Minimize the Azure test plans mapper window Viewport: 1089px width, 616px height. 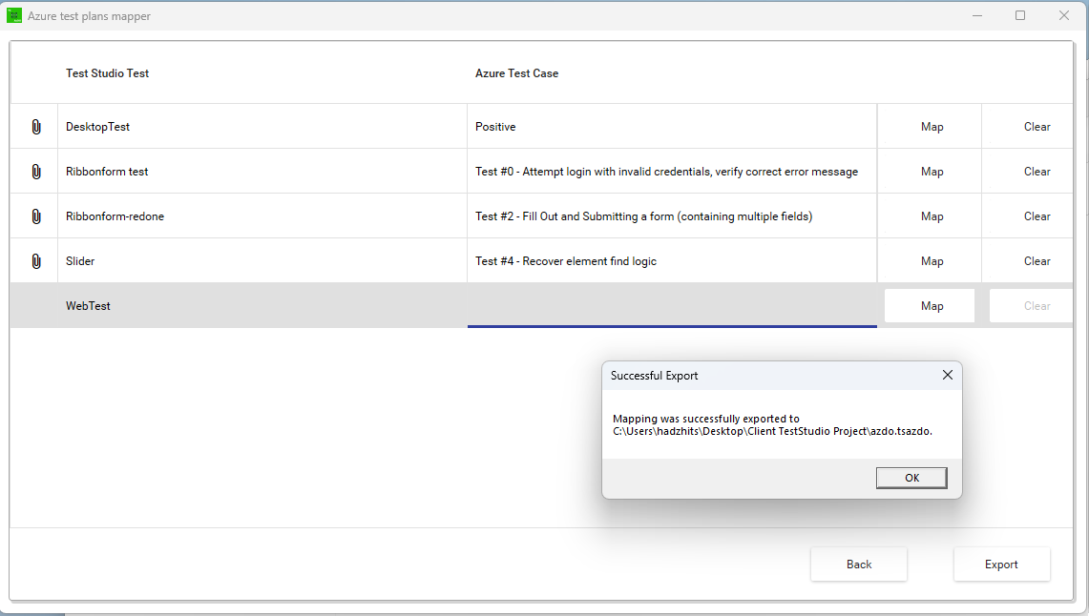tap(977, 15)
